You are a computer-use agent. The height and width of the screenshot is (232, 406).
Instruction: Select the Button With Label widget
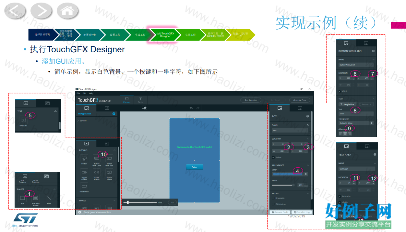click(x=97, y=159)
